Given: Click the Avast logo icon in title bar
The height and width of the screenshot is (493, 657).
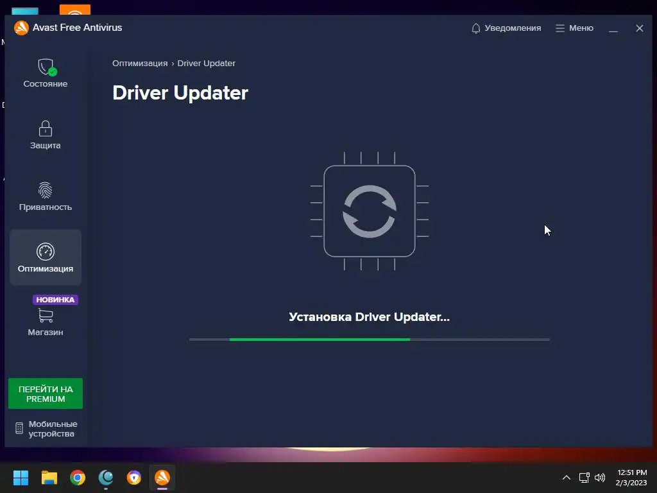Looking at the screenshot, I should click(x=21, y=28).
